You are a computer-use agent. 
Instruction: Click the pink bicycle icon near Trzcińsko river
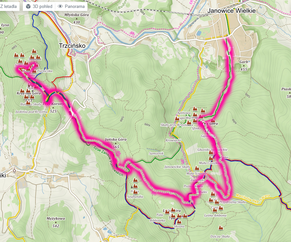pos(132,33)
